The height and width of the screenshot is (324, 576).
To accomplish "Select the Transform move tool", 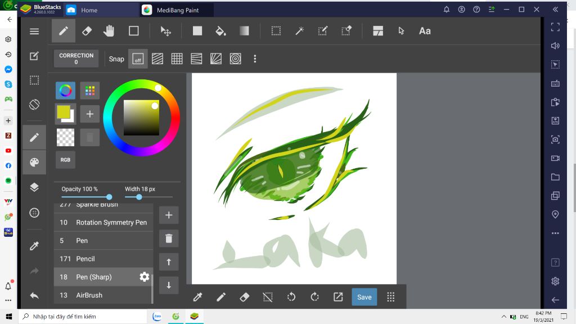I will 166,31.
